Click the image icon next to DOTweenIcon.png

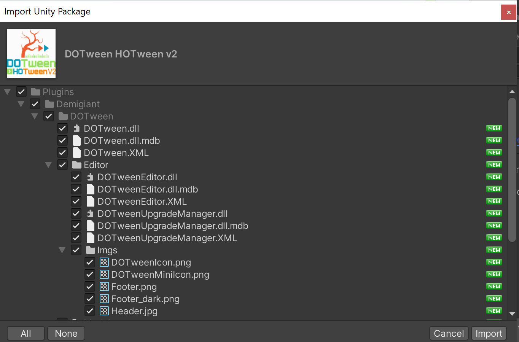click(x=104, y=262)
